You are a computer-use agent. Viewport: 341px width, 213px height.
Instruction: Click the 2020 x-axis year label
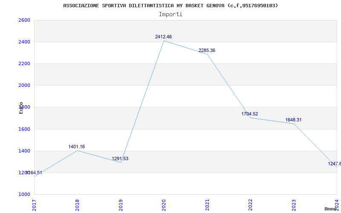click(164, 205)
